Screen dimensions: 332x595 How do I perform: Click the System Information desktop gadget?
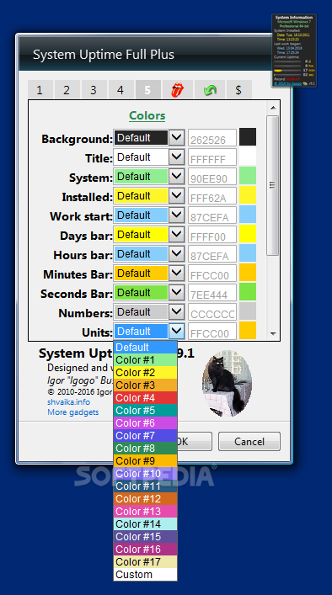pyautogui.click(x=294, y=50)
